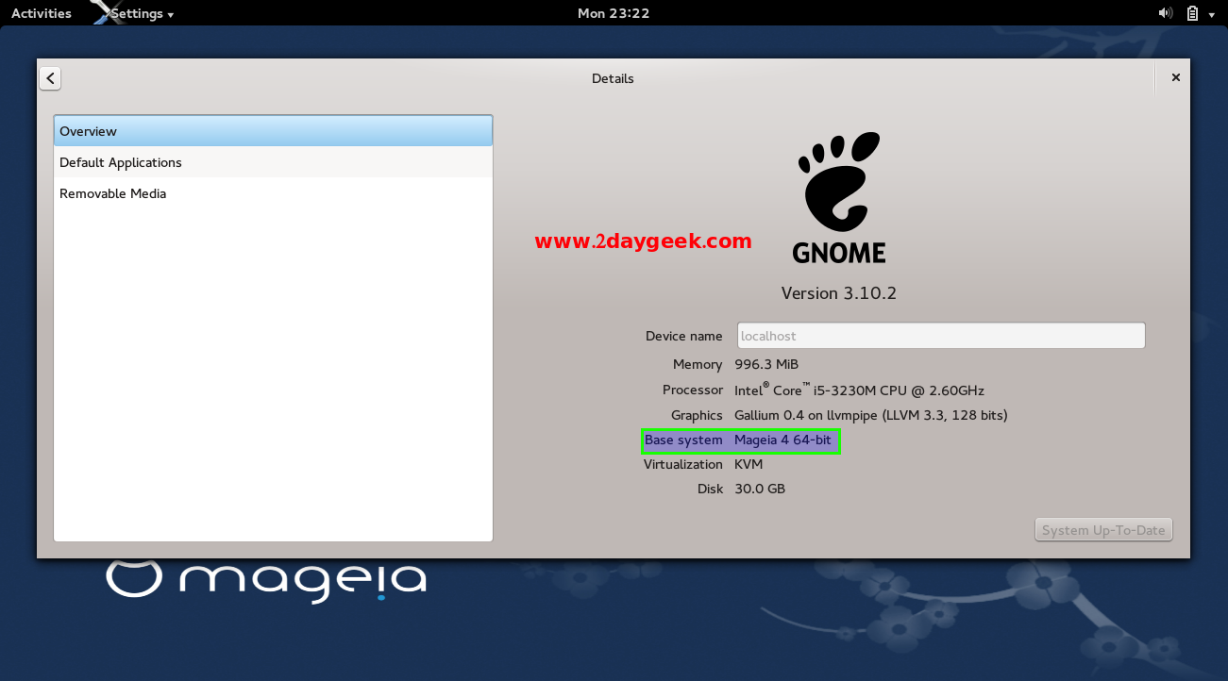1228x681 pixels.
Task: Open the Settings application menu
Action: [x=142, y=13]
